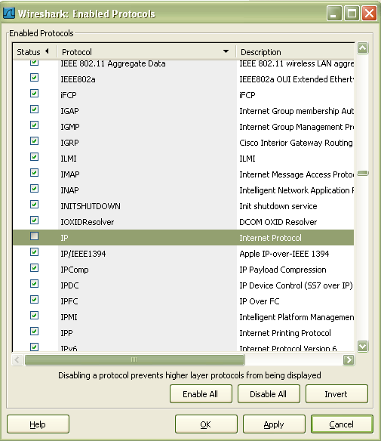Confirm with the OK button
The width and height of the screenshot is (381, 441).
tap(206, 424)
